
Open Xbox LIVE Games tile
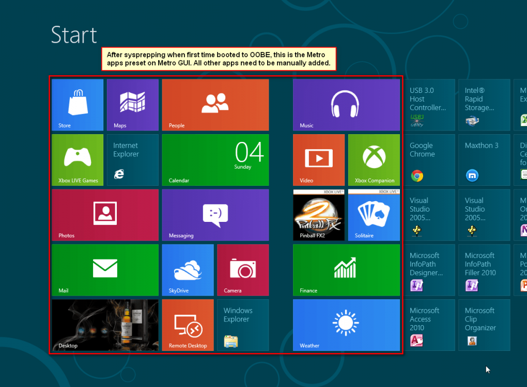pyautogui.click(x=78, y=159)
